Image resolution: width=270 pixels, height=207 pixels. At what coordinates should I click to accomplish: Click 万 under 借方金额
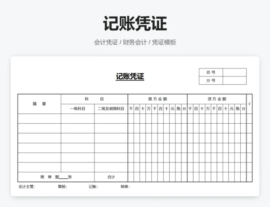148,108
